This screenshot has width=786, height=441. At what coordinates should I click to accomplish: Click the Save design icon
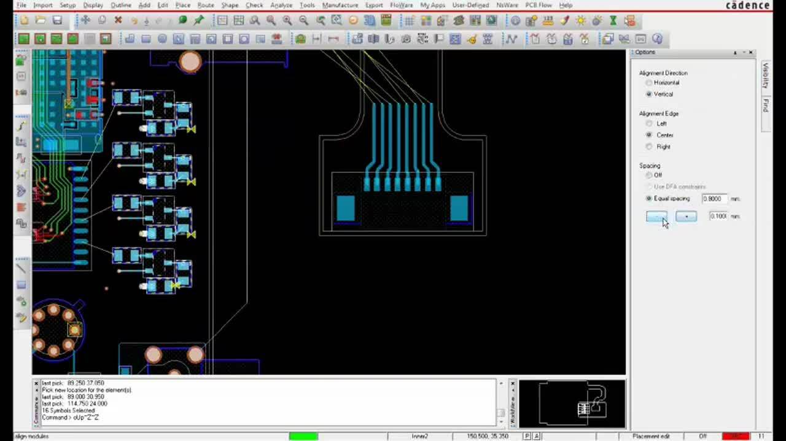(56, 20)
